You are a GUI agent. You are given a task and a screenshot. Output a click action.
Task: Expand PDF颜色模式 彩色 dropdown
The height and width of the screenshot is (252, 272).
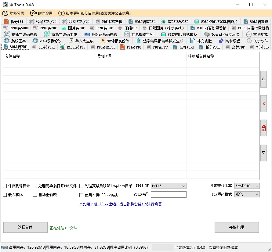247,194
